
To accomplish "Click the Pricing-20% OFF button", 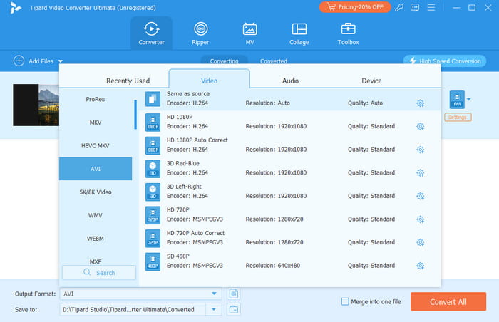I will click(x=355, y=7).
